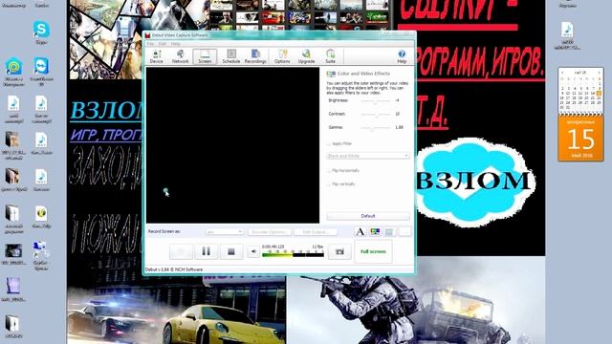Viewport: 612px width, 344px height.
Task: Stop the current recording
Action: coord(231,251)
